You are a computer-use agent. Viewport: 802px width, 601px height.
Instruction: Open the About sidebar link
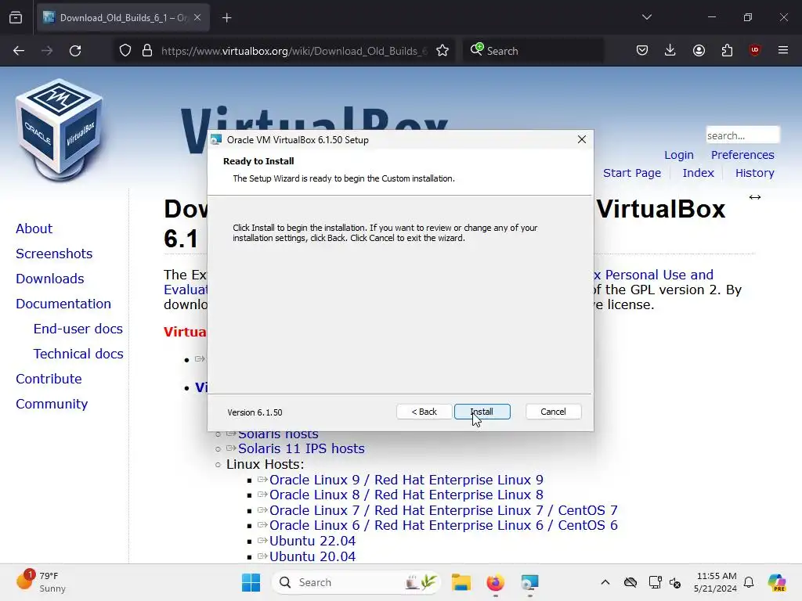click(x=34, y=229)
